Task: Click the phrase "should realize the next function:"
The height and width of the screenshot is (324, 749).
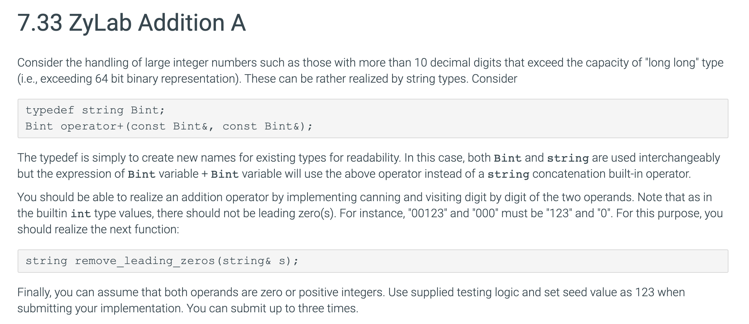Action: [98, 229]
